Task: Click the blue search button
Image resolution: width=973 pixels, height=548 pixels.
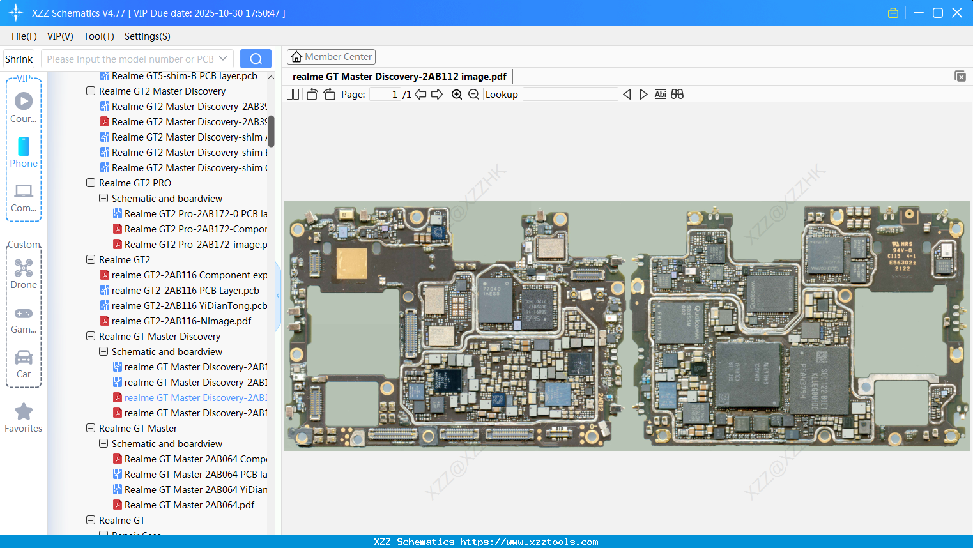Action: pyautogui.click(x=256, y=59)
